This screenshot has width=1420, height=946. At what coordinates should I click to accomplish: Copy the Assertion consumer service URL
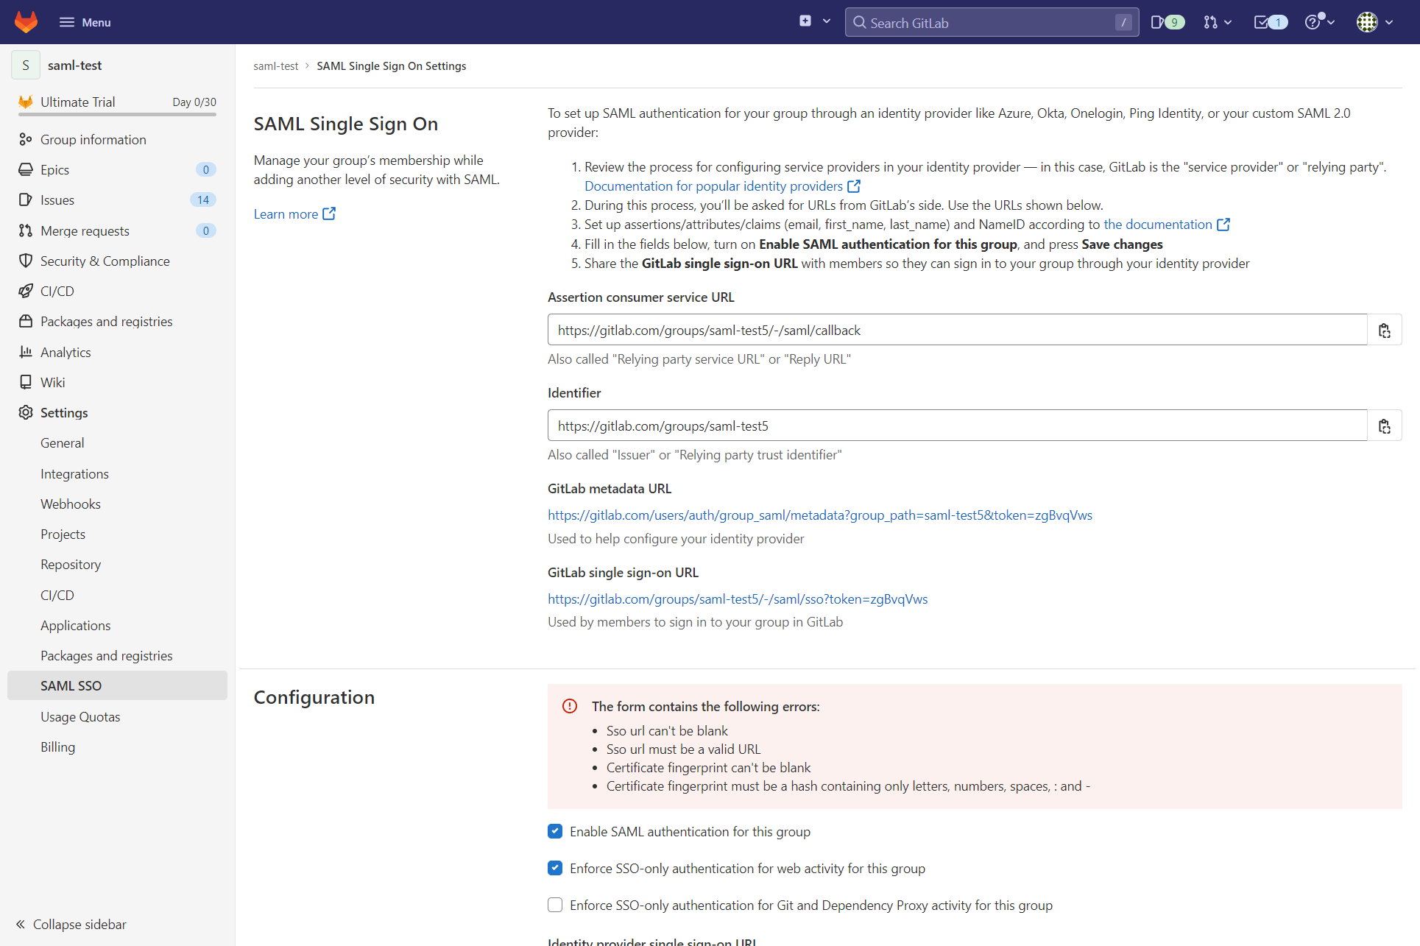point(1385,329)
